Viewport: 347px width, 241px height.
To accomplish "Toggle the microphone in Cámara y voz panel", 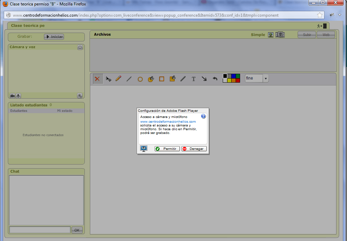I will [x=18, y=96].
